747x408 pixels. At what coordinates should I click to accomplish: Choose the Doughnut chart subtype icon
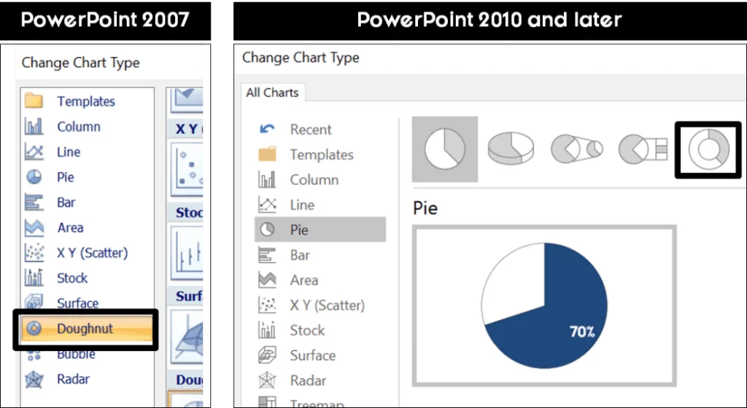pos(708,149)
